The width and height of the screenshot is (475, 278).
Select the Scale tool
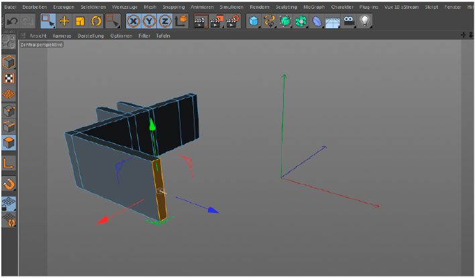pyautogui.click(x=80, y=21)
